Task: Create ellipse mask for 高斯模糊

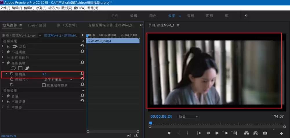Action: (13, 68)
